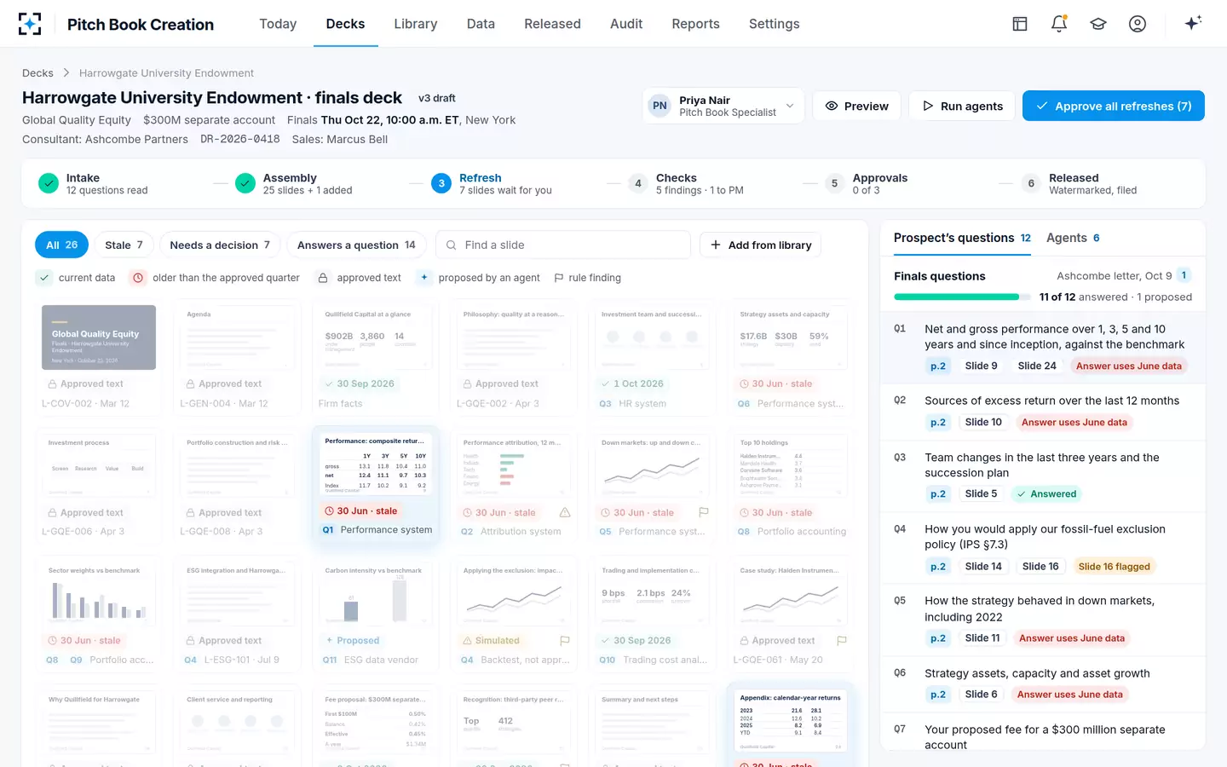Click the PN avatar for Priya Nair

(x=660, y=106)
